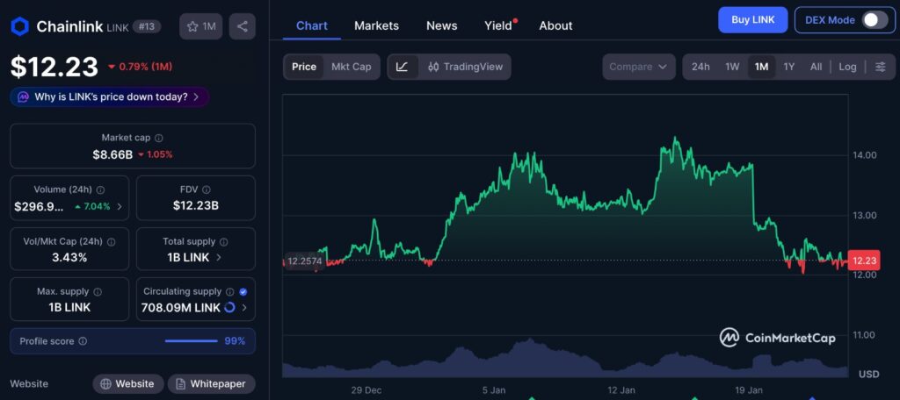This screenshot has height=400, width=900.
Task: Set chart range to 1M
Action: click(x=762, y=67)
